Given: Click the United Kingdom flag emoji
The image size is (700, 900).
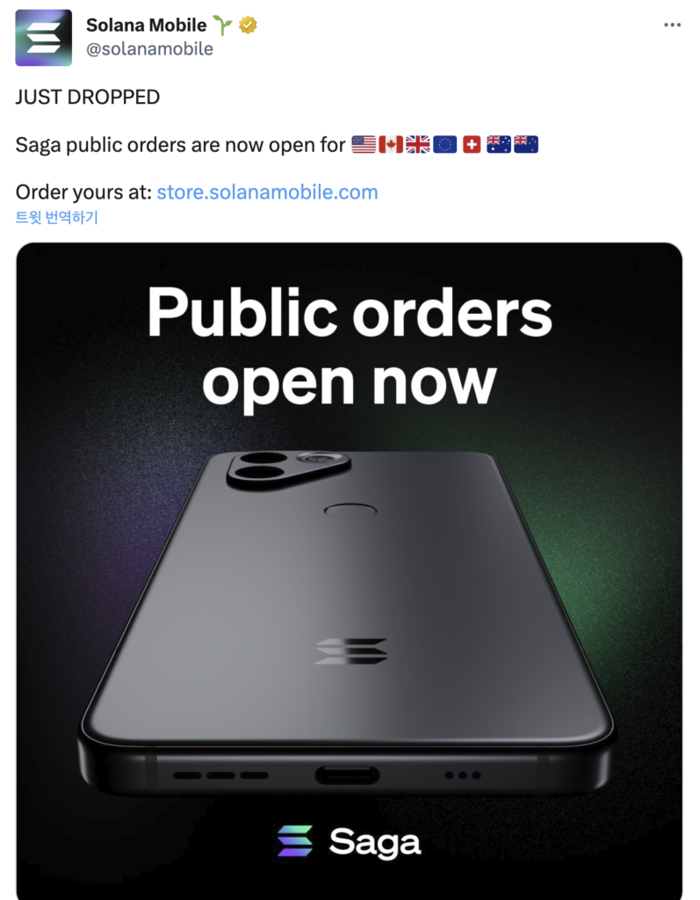Looking at the screenshot, I should click(418, 144).
